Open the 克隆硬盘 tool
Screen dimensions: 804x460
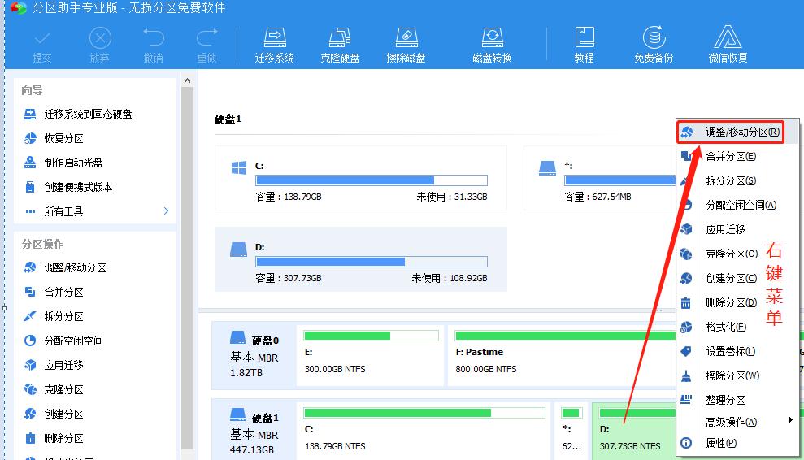point(340,46)
